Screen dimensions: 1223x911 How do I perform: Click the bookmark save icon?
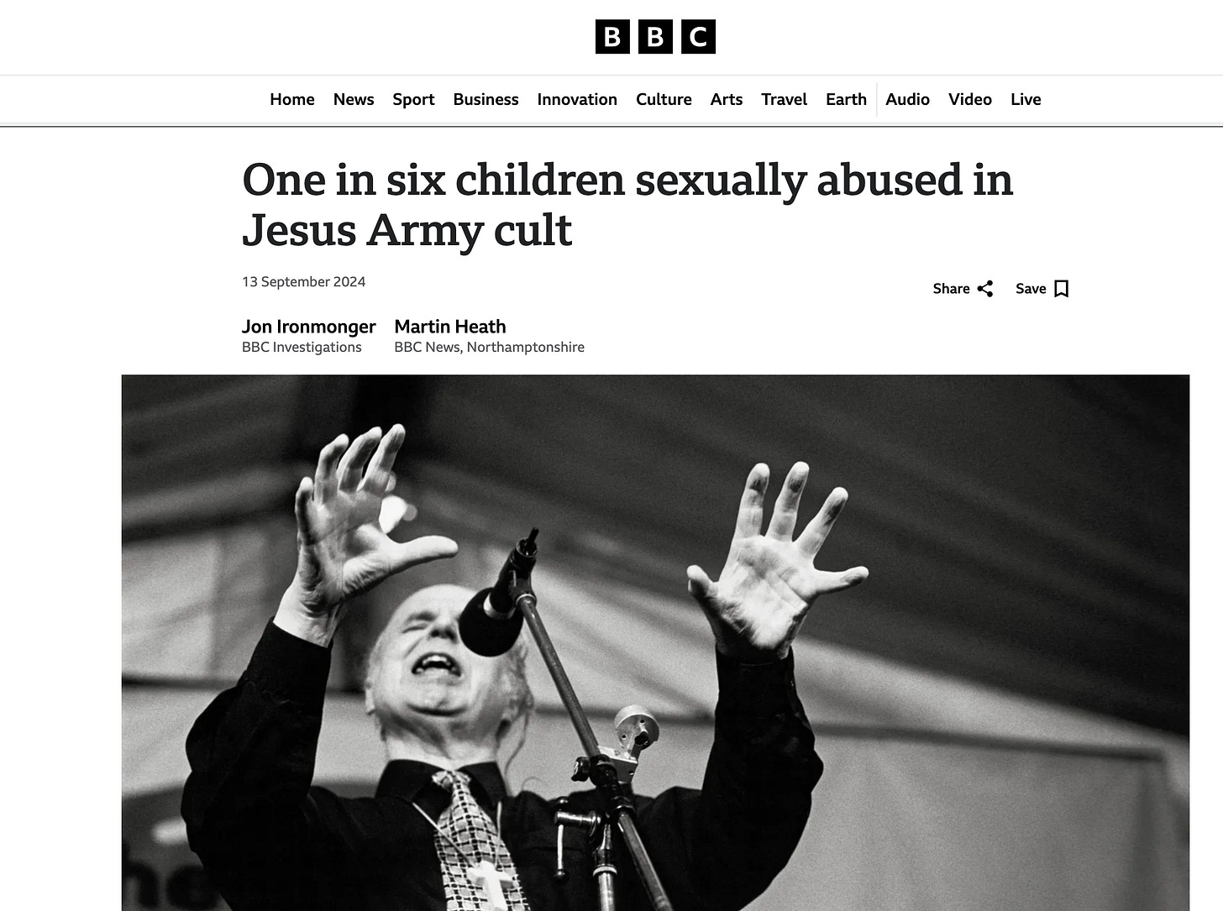pos(1061,289)
